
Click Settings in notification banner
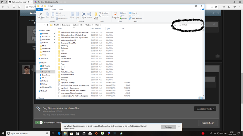(x=168, y=127)
